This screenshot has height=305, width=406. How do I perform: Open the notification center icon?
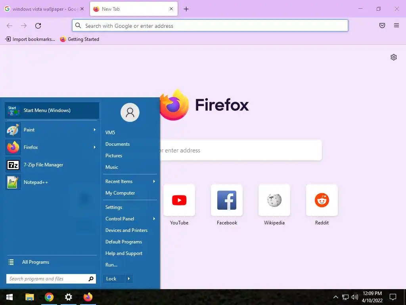tap(393, 297)
